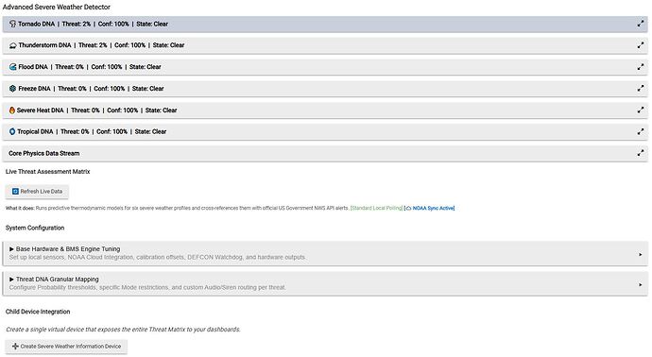Click the refresh icon in Refresh Live Data
Image resolution: width=652 pixels, height=357 pixels.
click(15, 192)
